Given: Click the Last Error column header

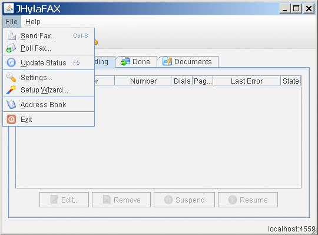Looking at the screenshot, I should pyautogui.click(x=247, y=81).
